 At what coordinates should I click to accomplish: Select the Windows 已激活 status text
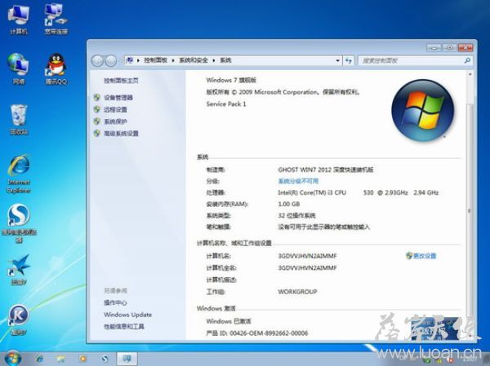pos(229,321)
